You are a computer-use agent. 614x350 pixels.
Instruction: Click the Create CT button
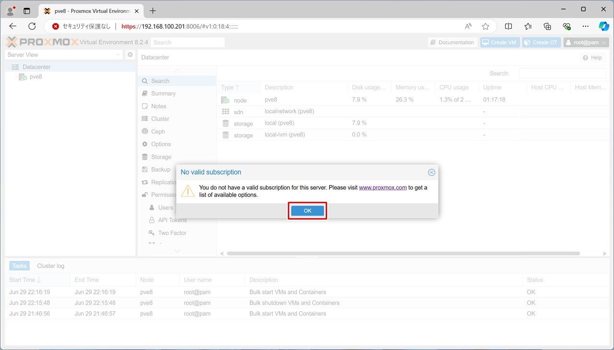(541, 43)
